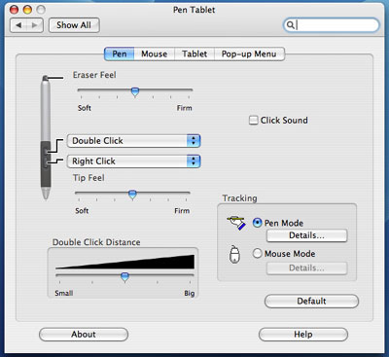Select the Pen Mode radio button

(257, 223)
